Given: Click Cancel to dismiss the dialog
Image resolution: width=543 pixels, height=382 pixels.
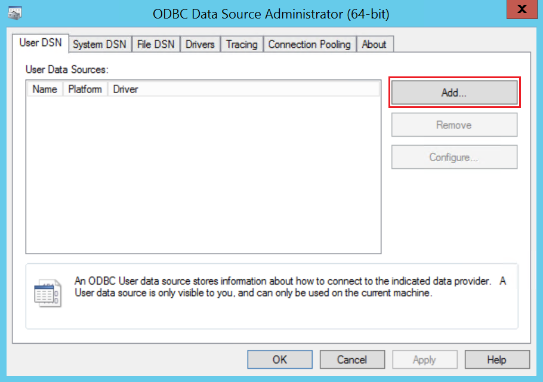Looking at the screenshot, I should (351, 359).
